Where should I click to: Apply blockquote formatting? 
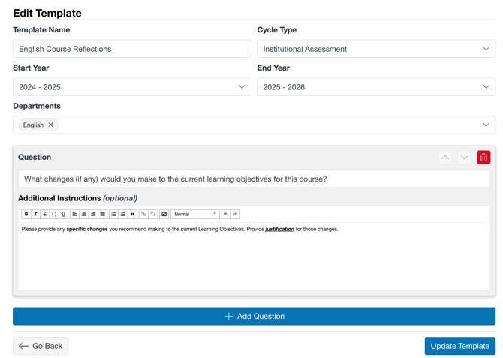pos(132,215)
